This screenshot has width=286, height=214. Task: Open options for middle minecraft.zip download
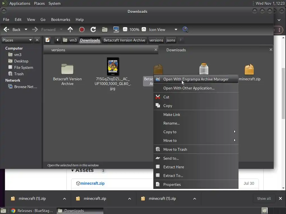(x=130, y=198)
